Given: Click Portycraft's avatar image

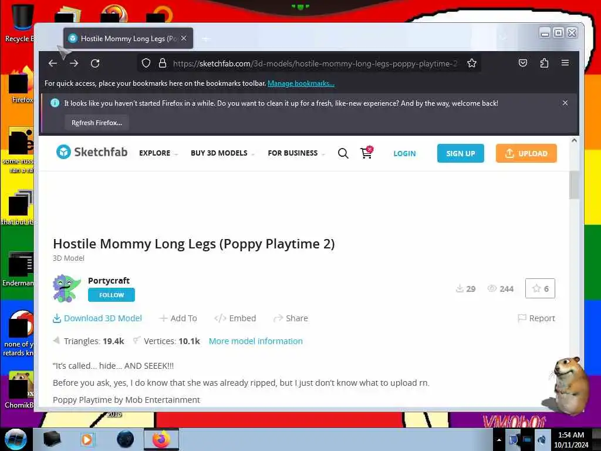Looking at the screenshot, I should click(67, 288).
